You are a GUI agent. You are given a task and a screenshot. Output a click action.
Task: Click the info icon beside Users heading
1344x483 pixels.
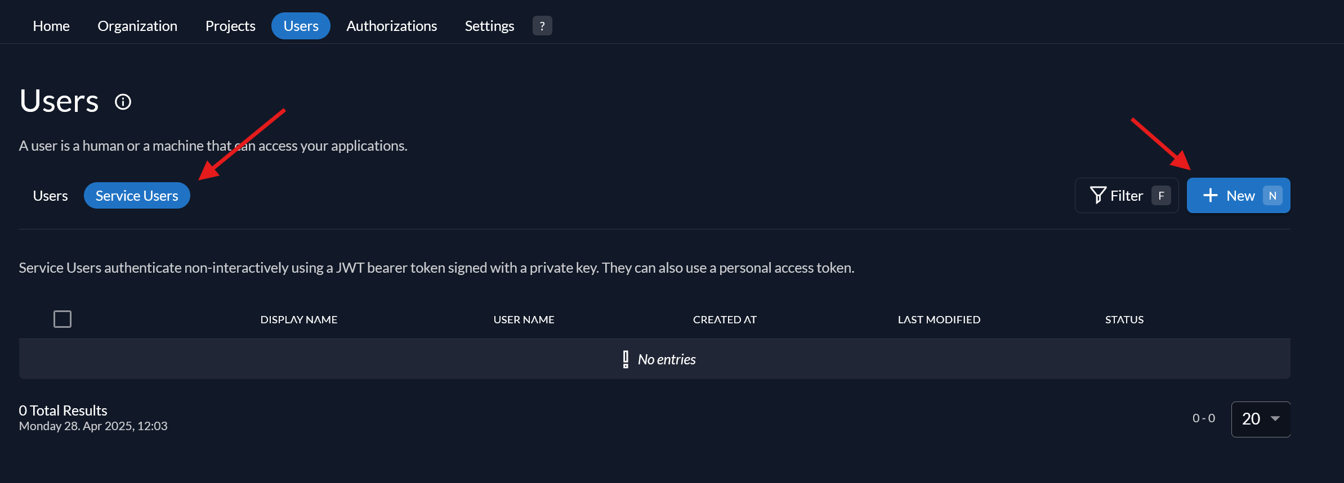click(x=123, y=102)
